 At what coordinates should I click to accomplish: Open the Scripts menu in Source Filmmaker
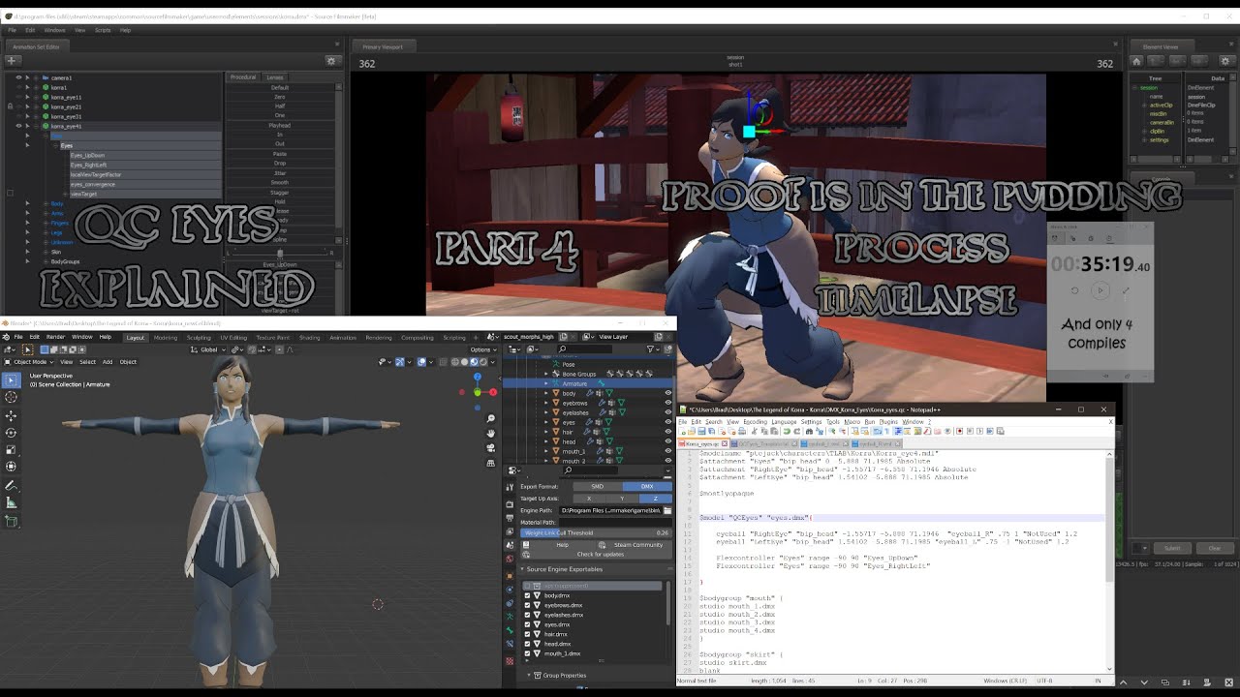102,30
